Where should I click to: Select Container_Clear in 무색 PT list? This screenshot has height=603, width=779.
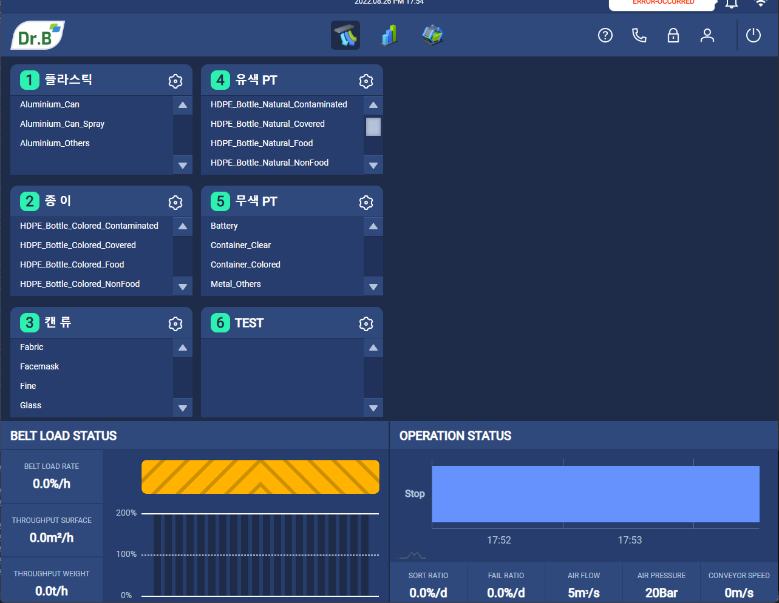click(240, 245)
